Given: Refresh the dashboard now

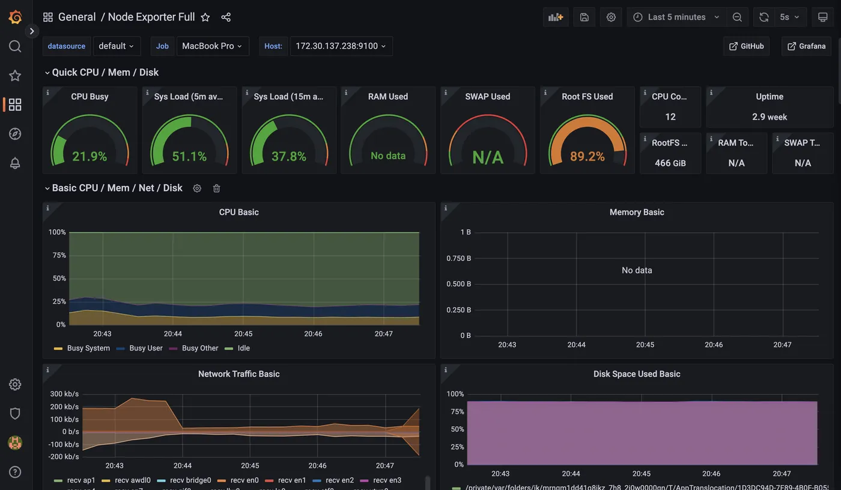Looking at the screenshot, I should [x=764, y=17].
